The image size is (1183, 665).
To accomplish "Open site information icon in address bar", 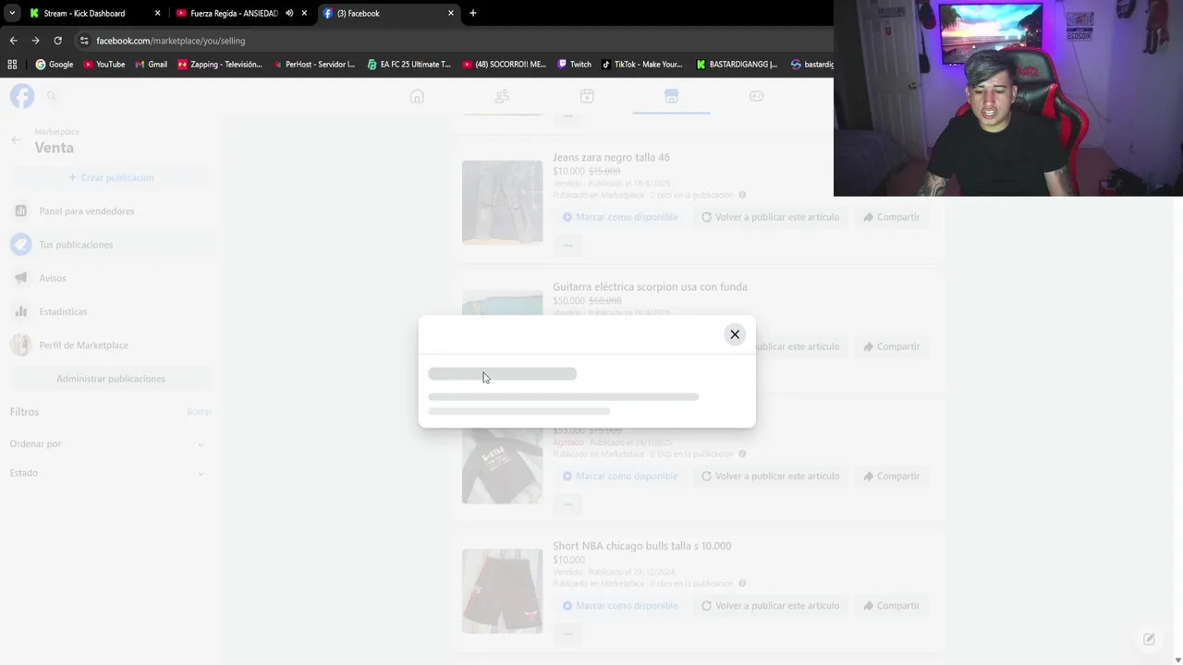I will coord(84,41).
